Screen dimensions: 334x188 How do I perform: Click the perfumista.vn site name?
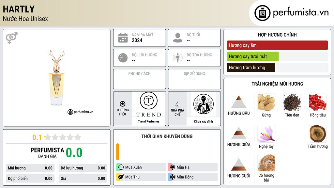301,13
